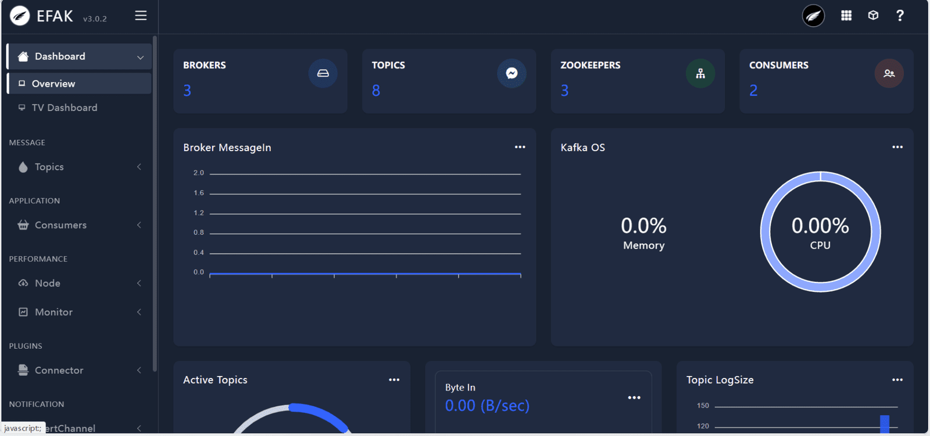Click the Topics card messenger icon
930x436 pixels.
[x=512, y=73]
